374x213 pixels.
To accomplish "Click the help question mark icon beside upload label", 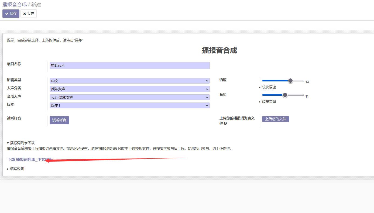I will pyautogui.click(x=225, y=123).
